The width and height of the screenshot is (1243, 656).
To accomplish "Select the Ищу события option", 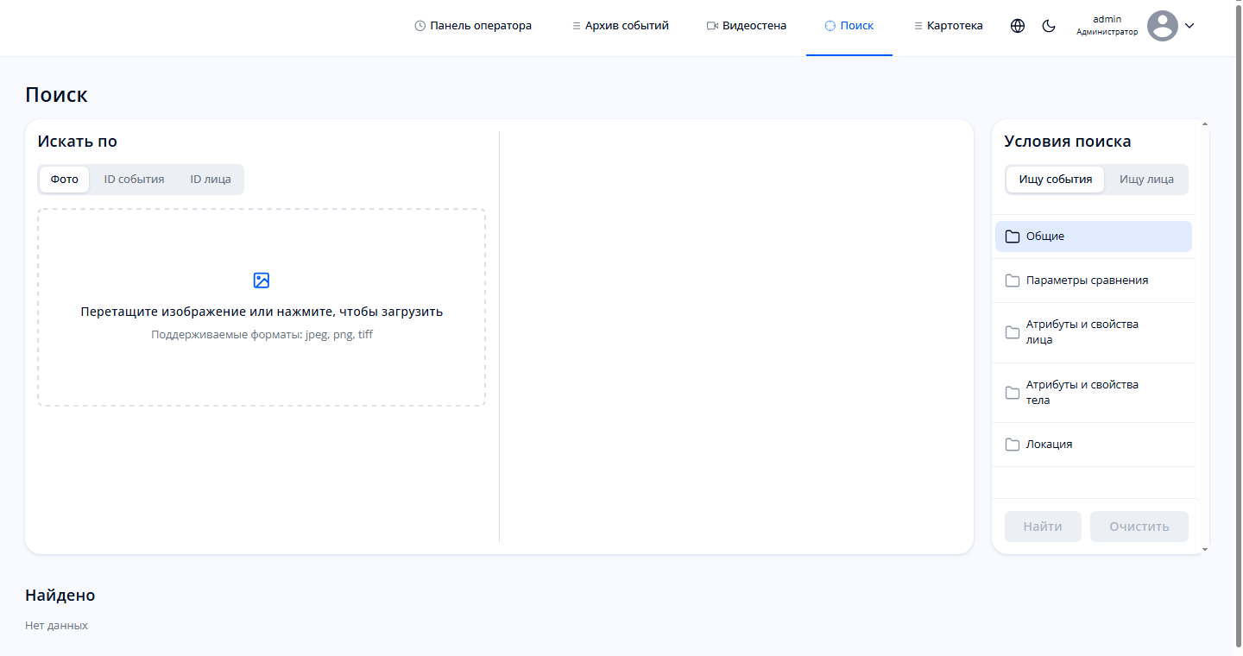I will coord(1055,180).
